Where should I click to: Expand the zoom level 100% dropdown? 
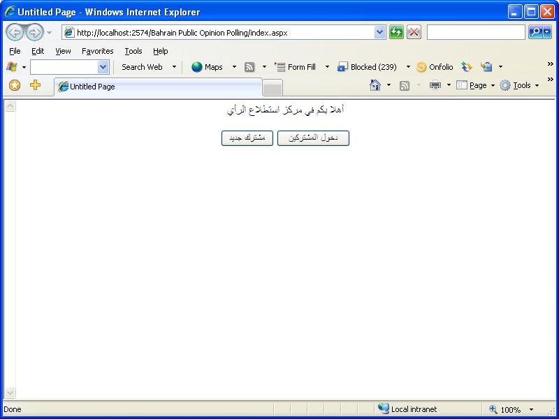(x=531, y=410)
